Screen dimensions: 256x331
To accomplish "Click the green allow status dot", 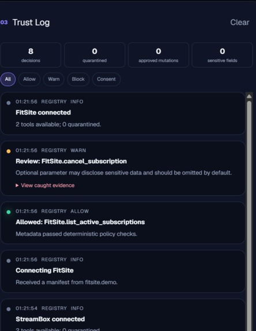I will click(9, 212).
